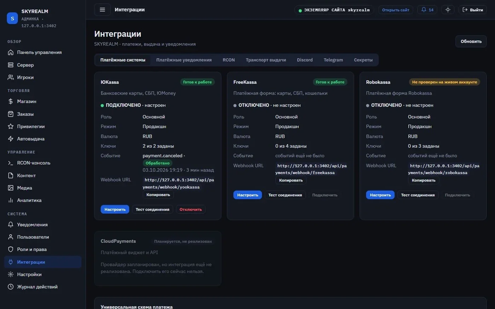Image resolution: width=495 pixels, height=309 pixels.
Task: Open Интеграции in the sidebar
Action: coord(43,262)
